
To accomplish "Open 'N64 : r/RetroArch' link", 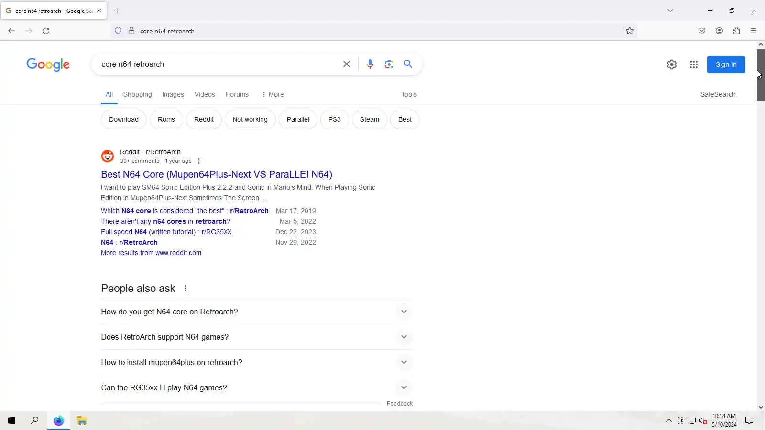I will (x=129, y=242).
